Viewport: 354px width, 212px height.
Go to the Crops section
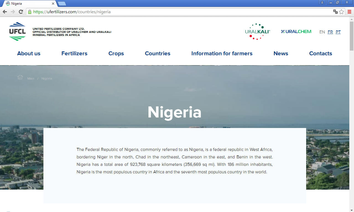[x=116, y=54]
